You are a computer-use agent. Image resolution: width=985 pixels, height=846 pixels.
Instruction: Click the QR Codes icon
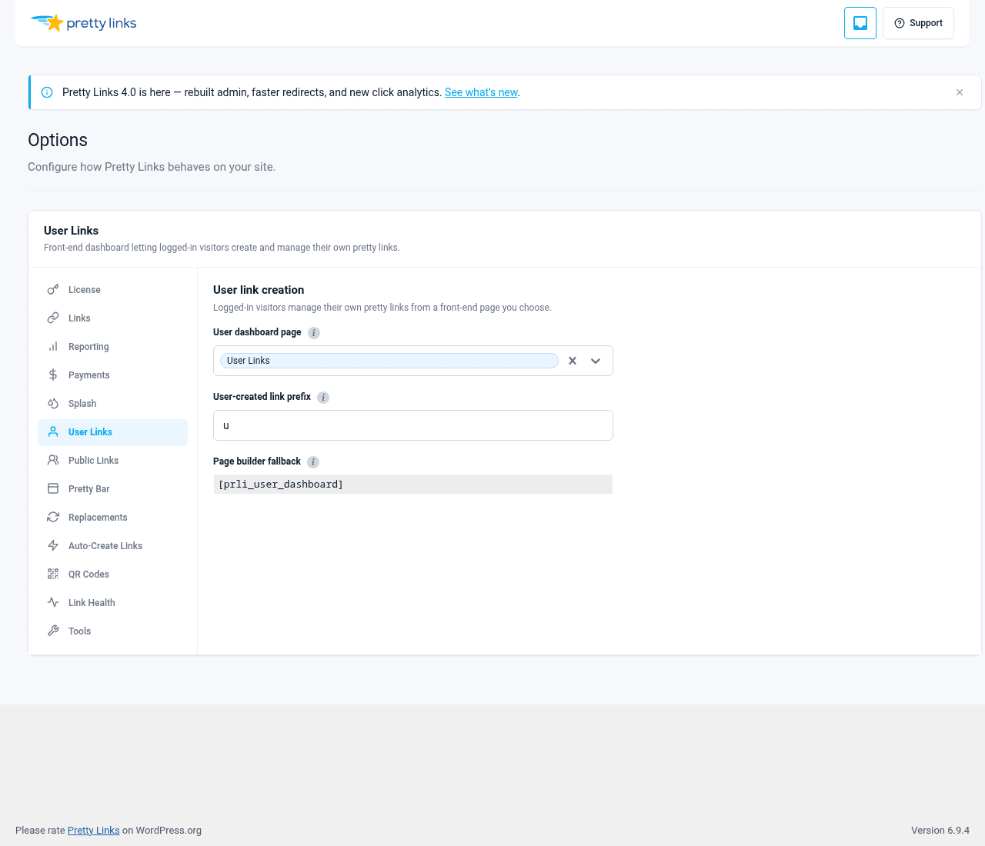click(x=53, y=575)
